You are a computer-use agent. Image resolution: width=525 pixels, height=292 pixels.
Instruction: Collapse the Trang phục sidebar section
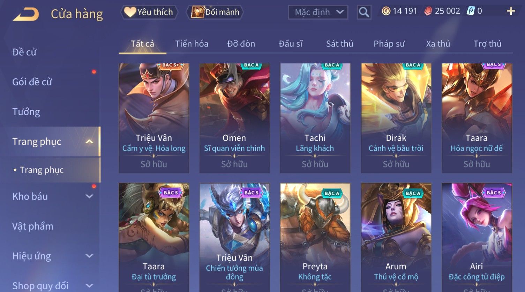89,141
